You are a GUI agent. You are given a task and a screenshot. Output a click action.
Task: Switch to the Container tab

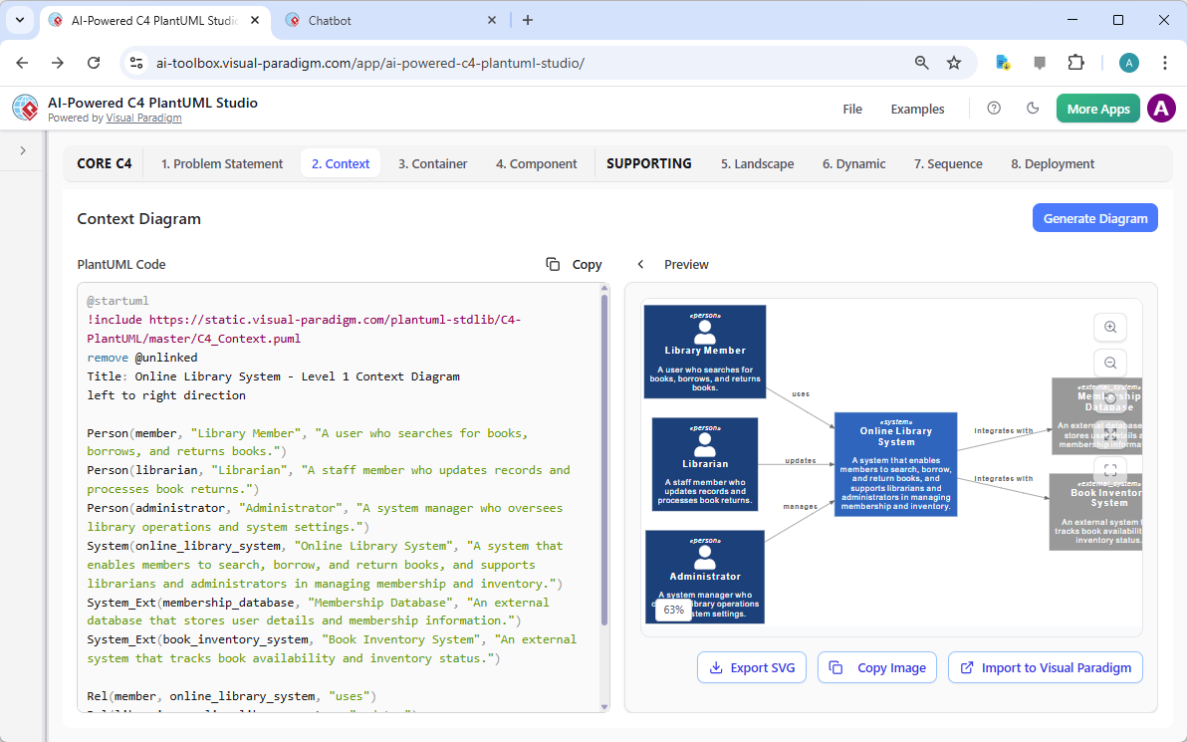click(x=432, y=162)
